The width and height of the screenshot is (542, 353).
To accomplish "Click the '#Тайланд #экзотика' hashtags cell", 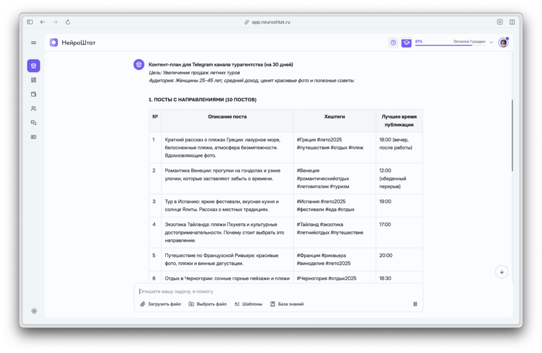I will 335,232.
